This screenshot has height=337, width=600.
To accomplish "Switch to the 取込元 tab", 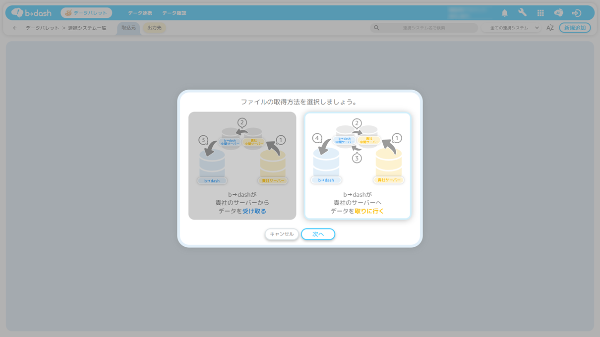I will [x=128, y=28].
